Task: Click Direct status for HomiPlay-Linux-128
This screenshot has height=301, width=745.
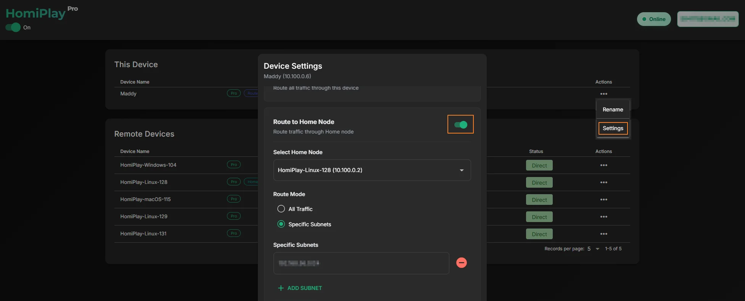Action: (x=539, y=183)
